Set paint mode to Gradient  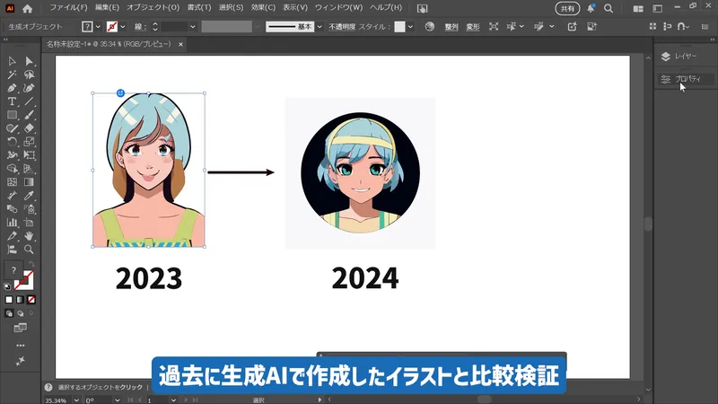point(20,300)
